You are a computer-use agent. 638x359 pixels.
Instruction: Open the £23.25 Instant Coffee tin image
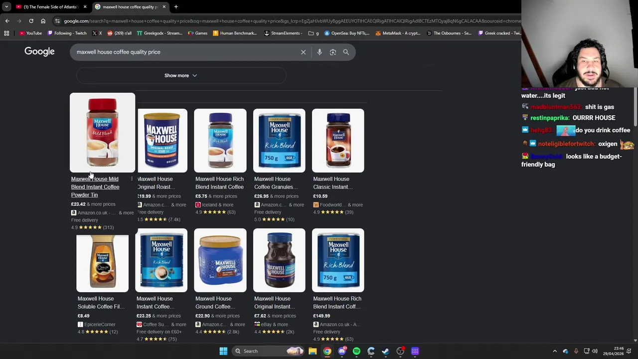pyautogui.click(x=161, y=260)
